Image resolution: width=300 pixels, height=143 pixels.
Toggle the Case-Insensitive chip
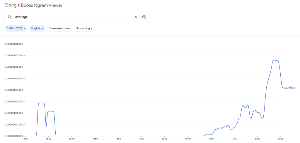click(x=59, y=28)
